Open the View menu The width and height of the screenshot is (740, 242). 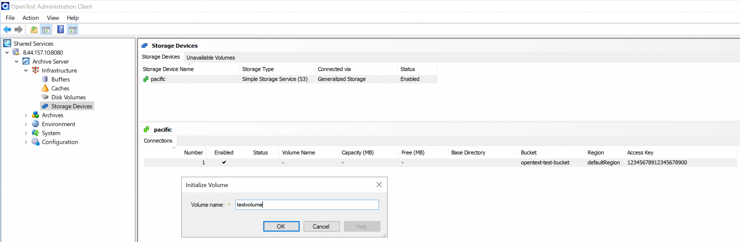(x=53, y=18)
